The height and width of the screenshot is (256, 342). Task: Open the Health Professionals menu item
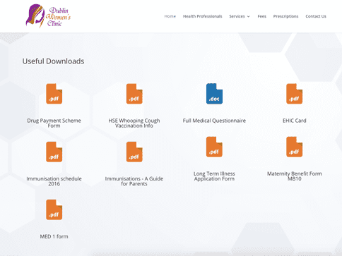point(203,16)
